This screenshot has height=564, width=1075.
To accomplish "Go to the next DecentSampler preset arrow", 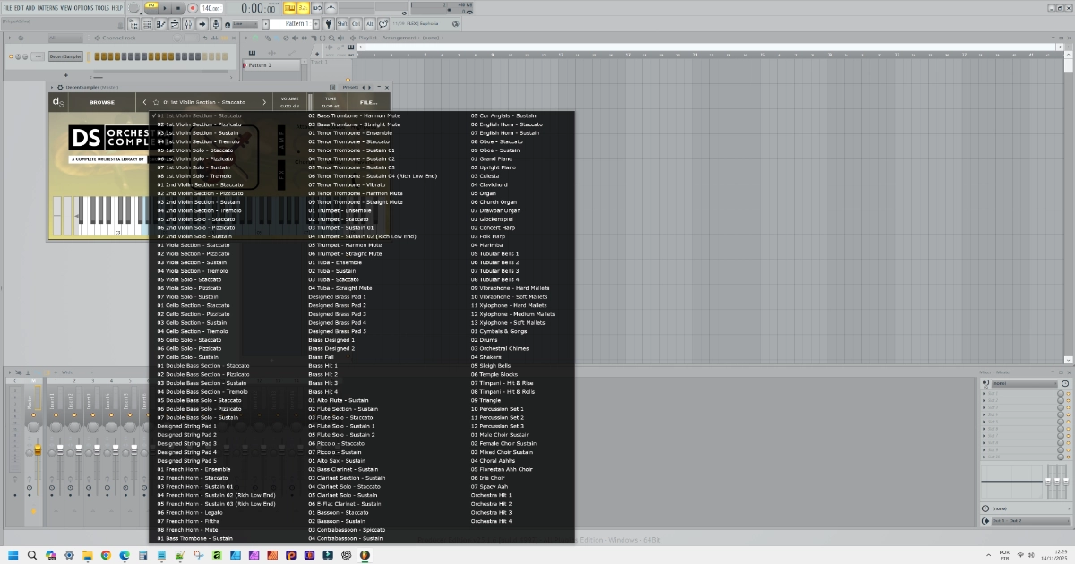I will [264, 102].
